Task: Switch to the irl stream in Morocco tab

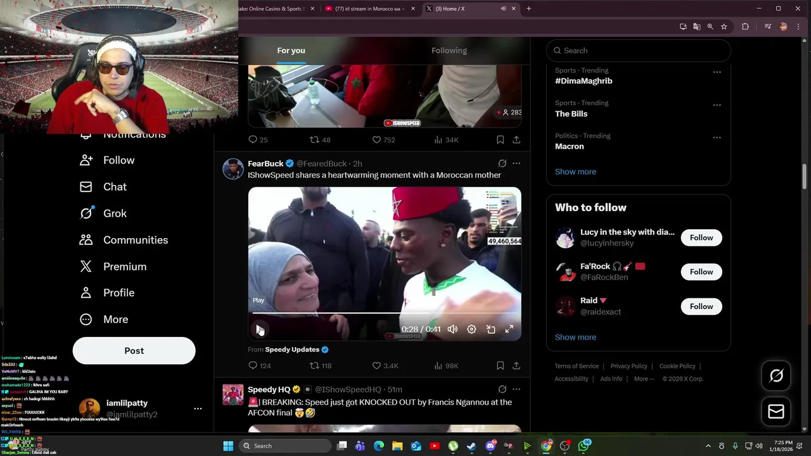Action: pyautogui.click(x=369, y=9)
